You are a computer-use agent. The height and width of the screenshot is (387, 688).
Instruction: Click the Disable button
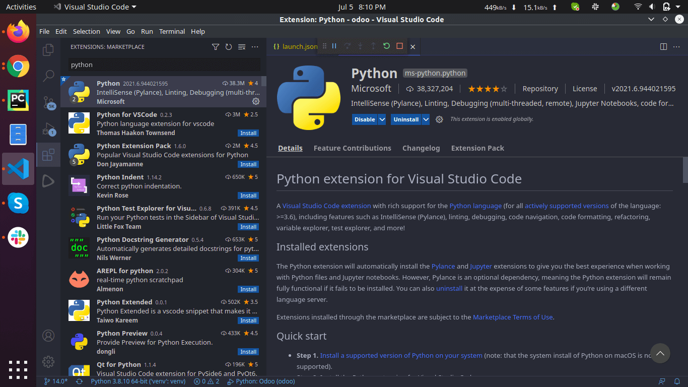(365, 119)
